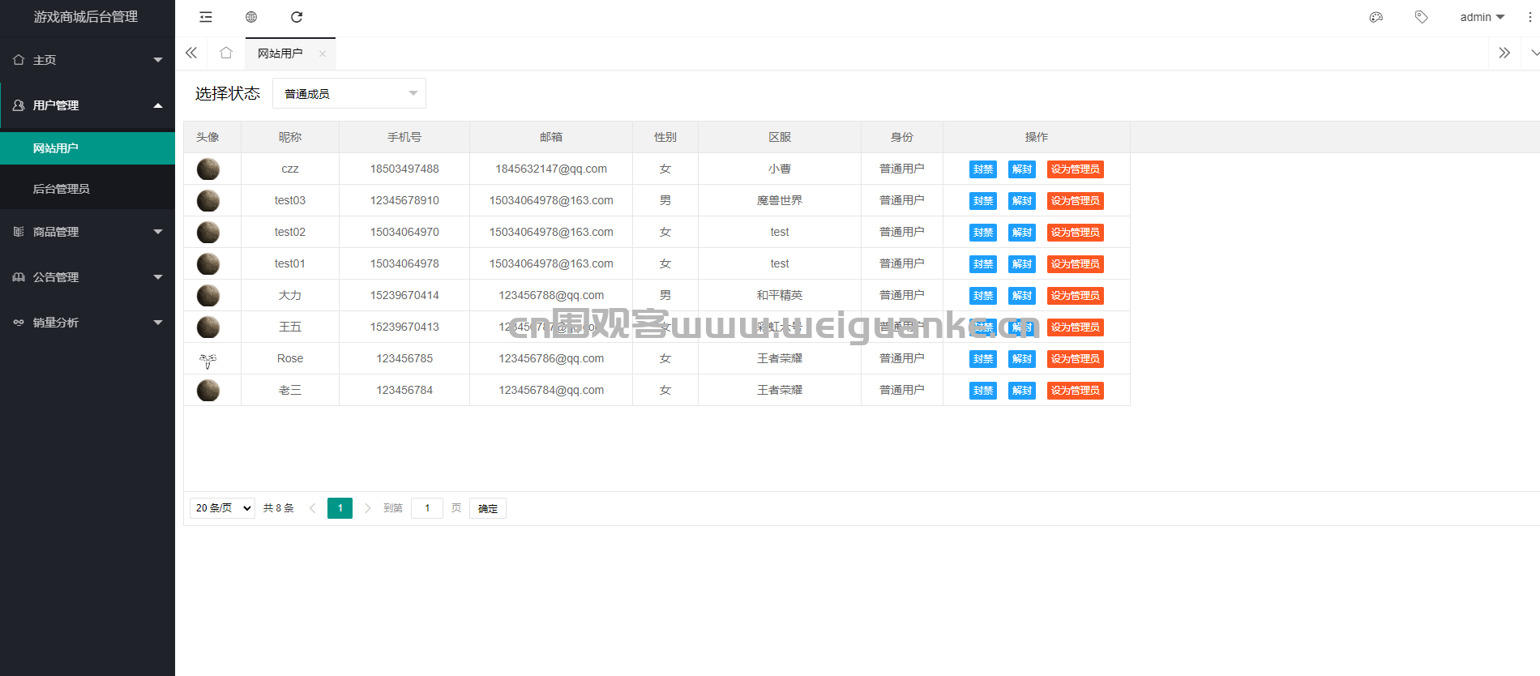Click the 确定 pagination confirm button

click(x=488, y=508)
